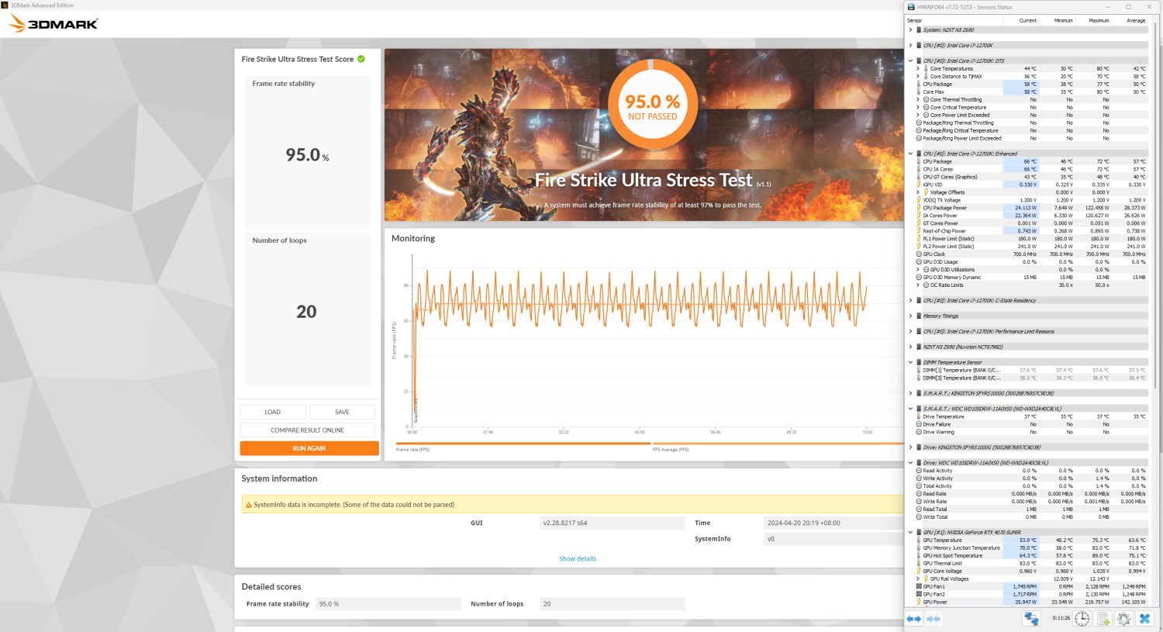This screenshot has height=632, width=1163.
Task: Expand the GPU Rail Voltages sub-rows
Action: pyautogui.click(x=918, y=579)
